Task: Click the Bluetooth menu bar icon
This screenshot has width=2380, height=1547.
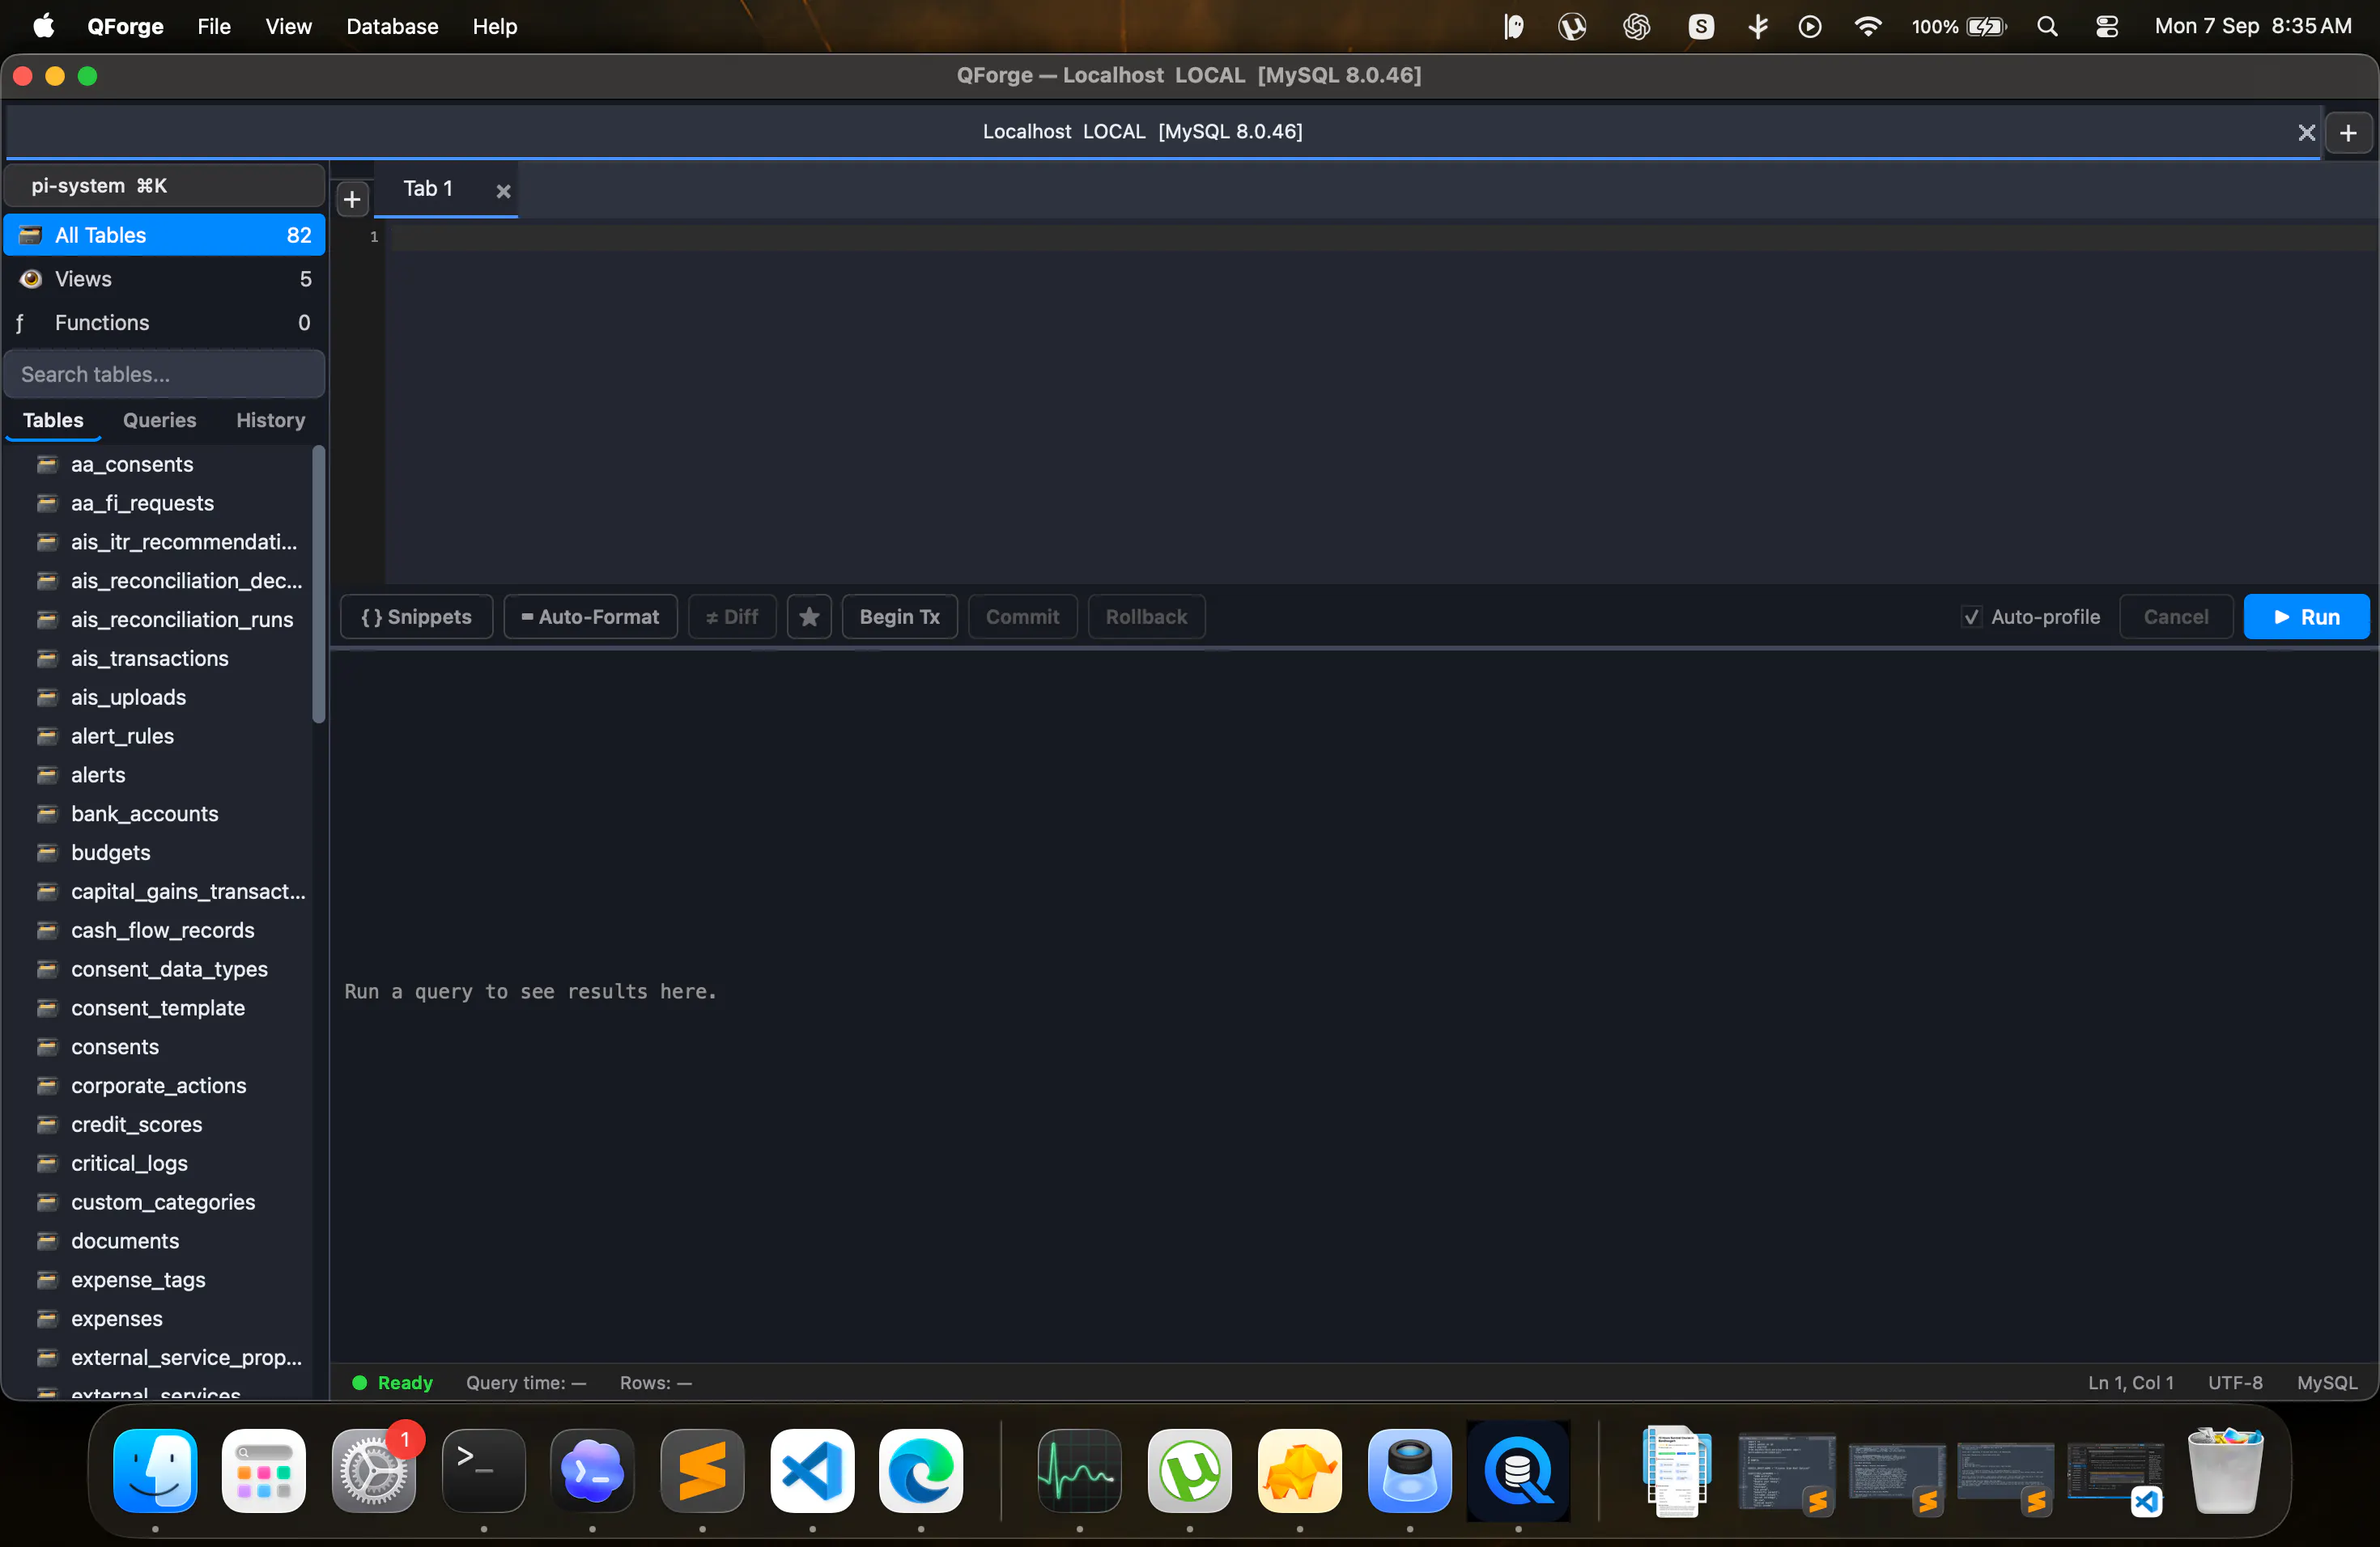Action: [x=1758, y=26]
